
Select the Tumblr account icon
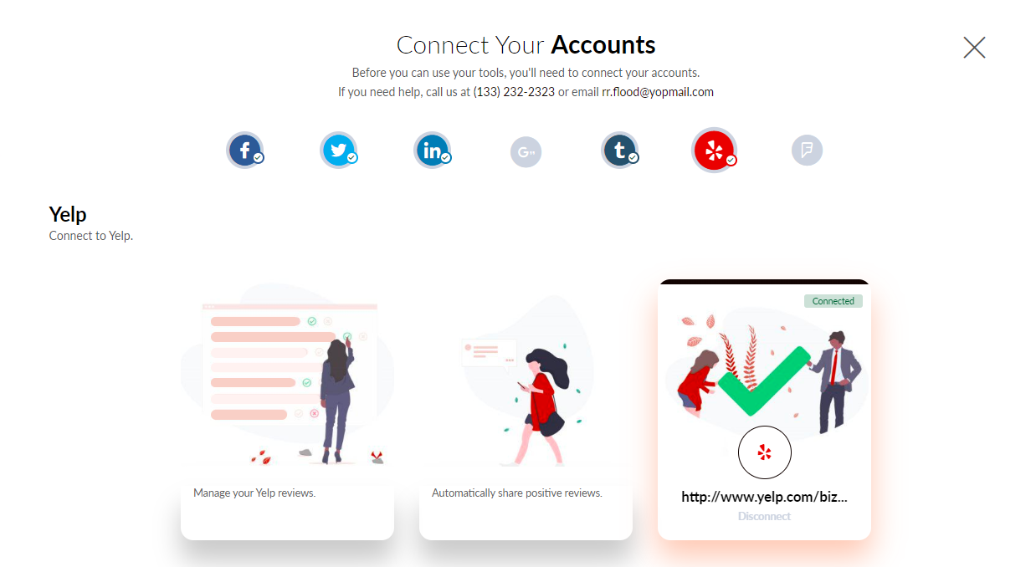coord(620,151)
